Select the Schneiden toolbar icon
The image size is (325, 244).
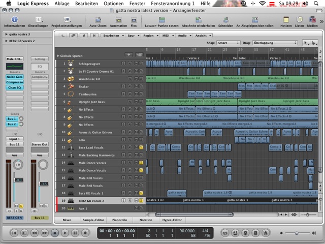point(225,20)
